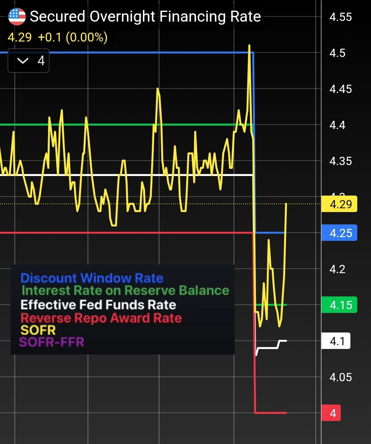The width and height of the screenshot is (371, 444).
Task: Click the 4.5 price axis label
Action: (x=337, y=53)
